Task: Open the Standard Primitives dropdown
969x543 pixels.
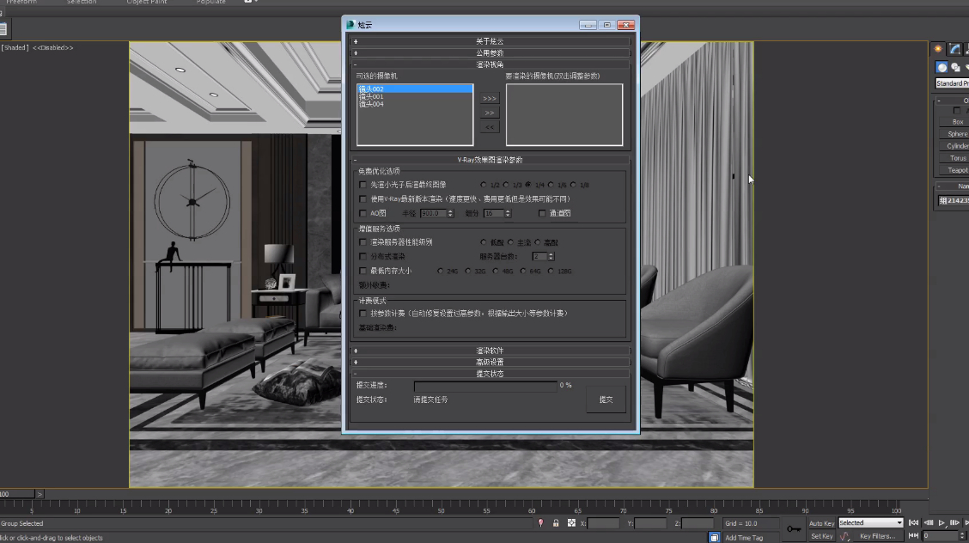Action: click(952, 83)
